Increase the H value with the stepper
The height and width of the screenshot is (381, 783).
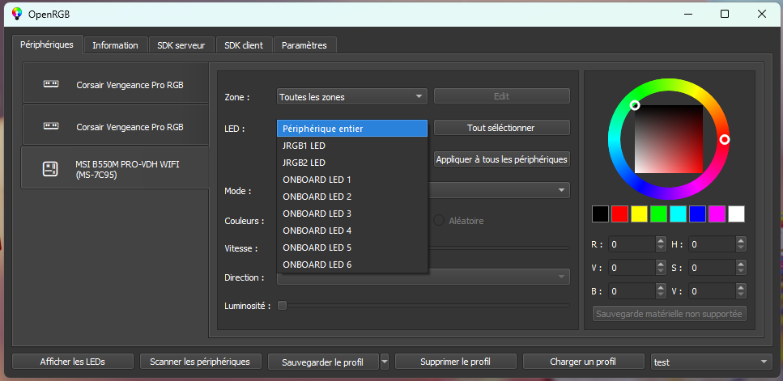click(x=740, y=240)
